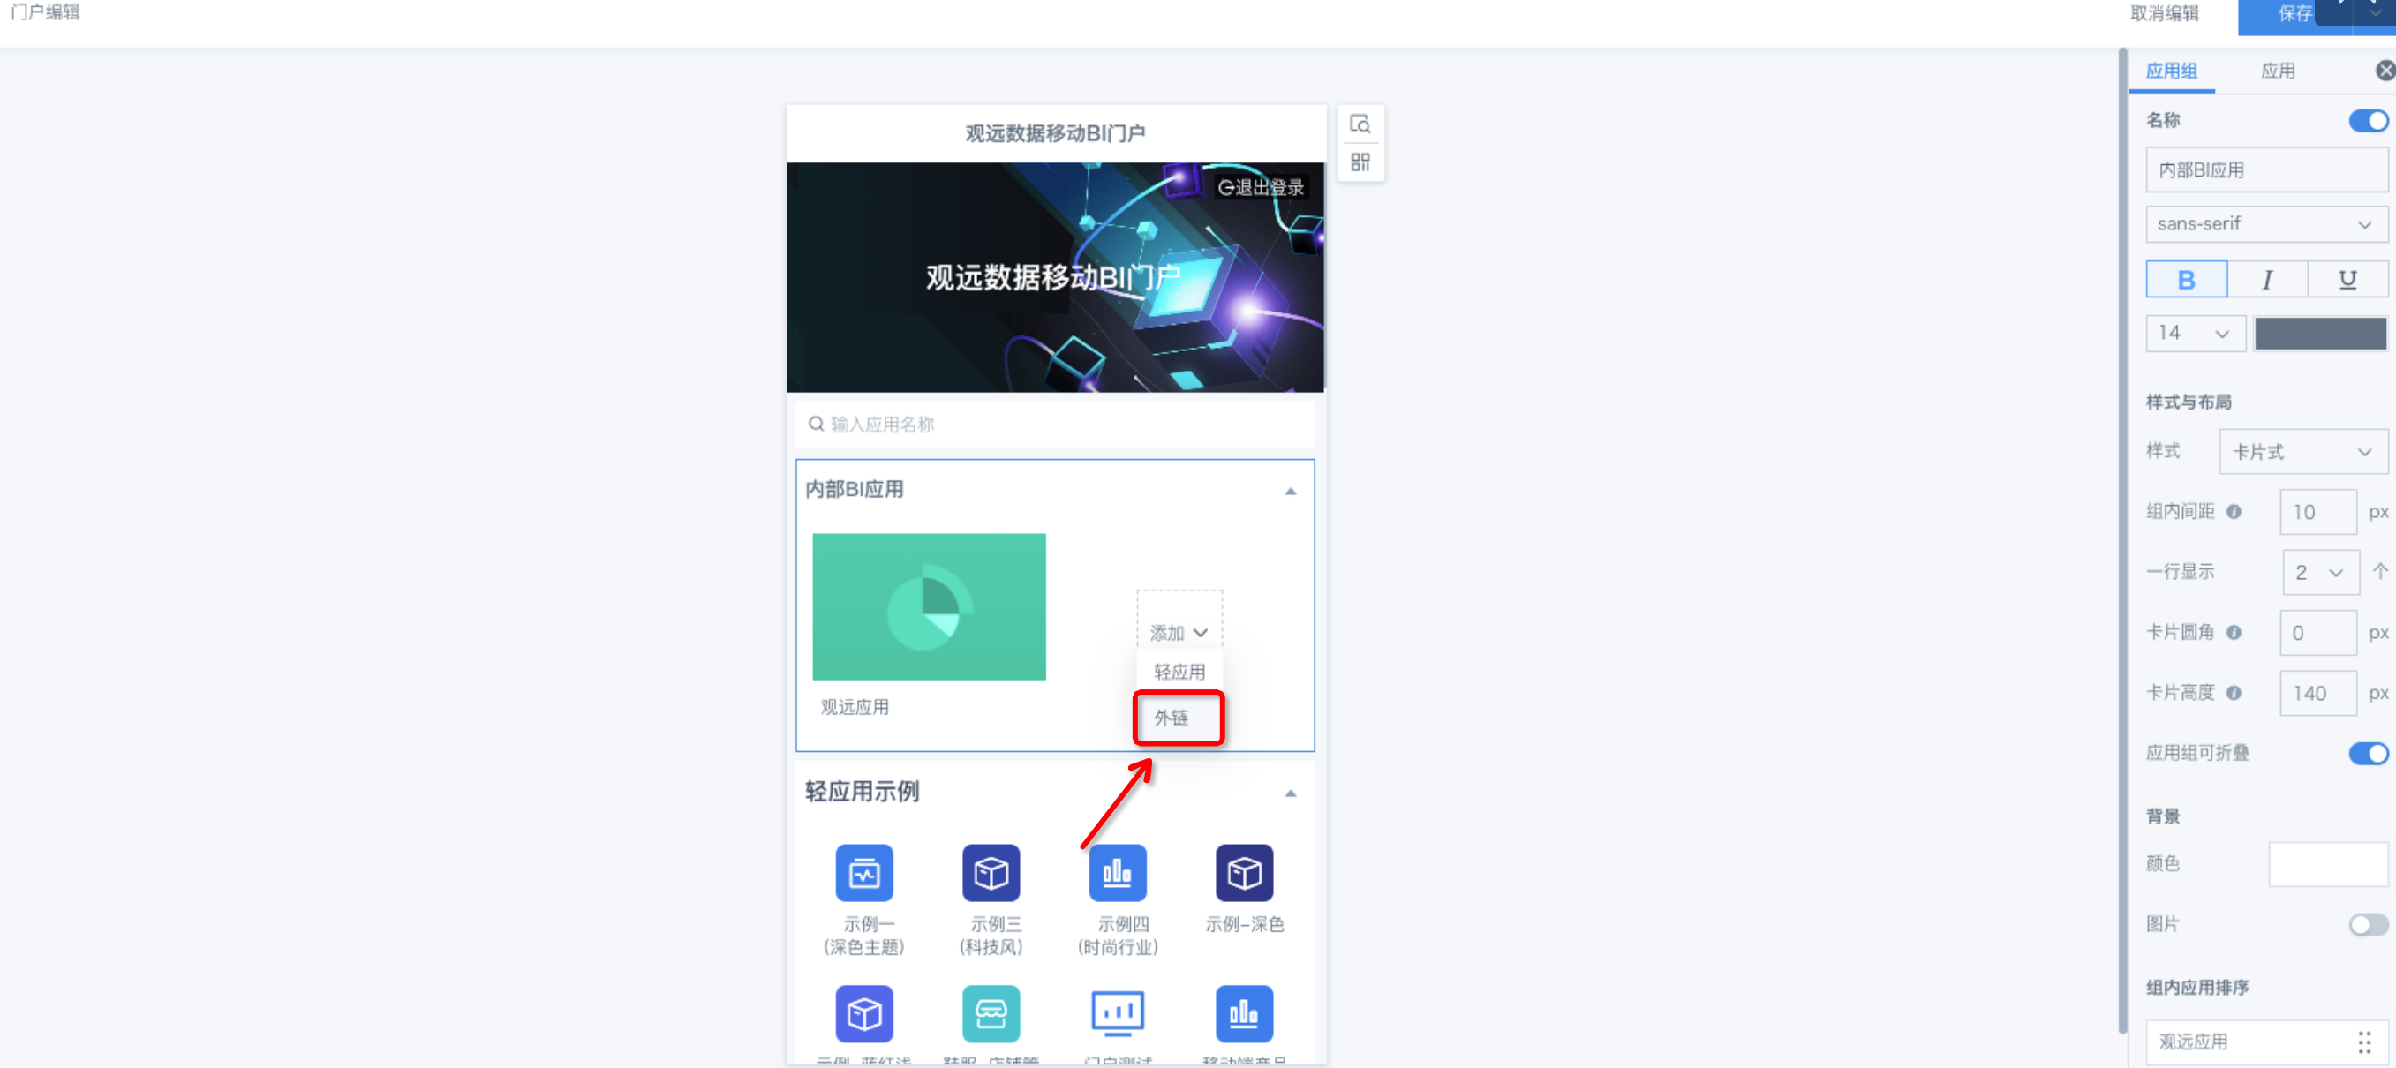The width and height of the screenshot is (2396, 1068).
Task: Click the info icon next to 卡片圆角
Action: point(2234,633)
